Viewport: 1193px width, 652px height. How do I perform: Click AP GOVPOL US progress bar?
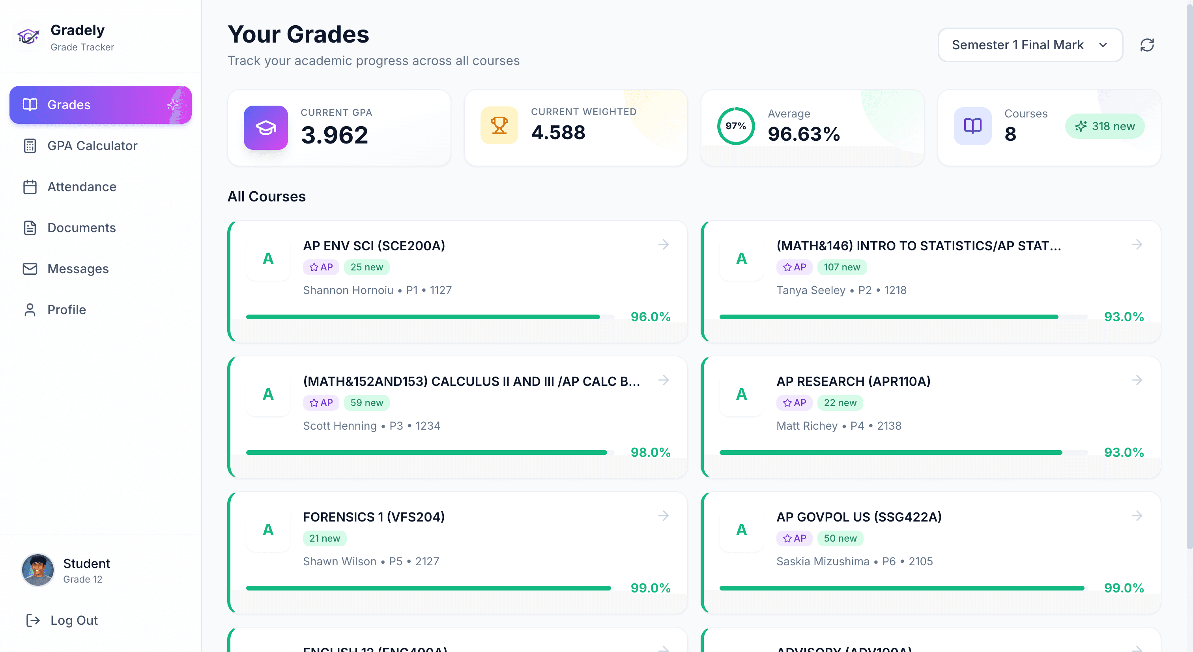(902, 588)
